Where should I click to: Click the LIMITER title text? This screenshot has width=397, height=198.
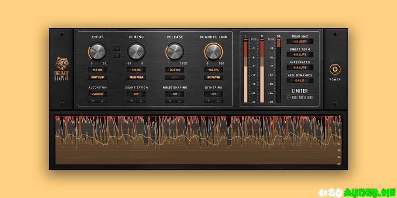pyautogui.click(x=300, y=91)
